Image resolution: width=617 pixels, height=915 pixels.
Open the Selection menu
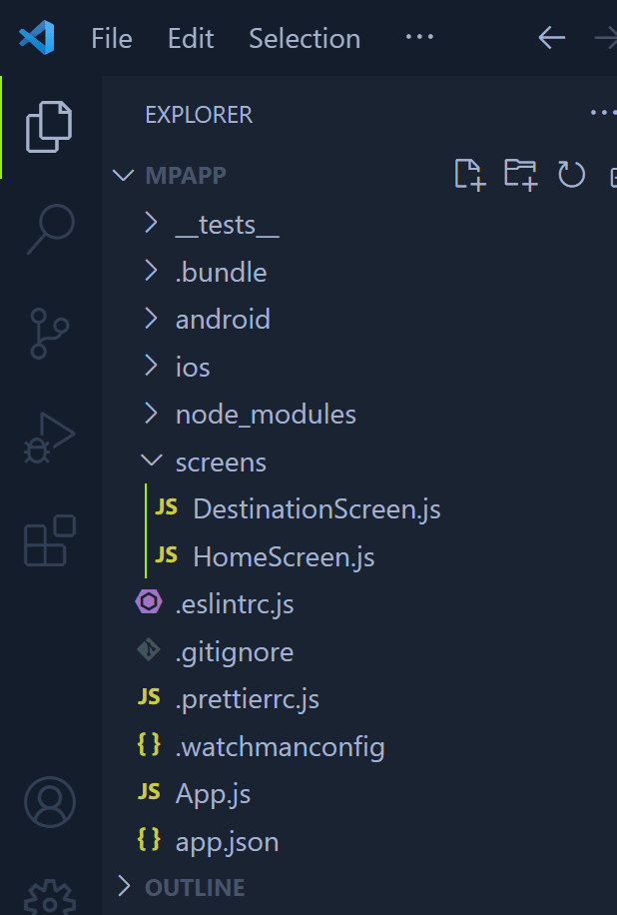[305, 38]
